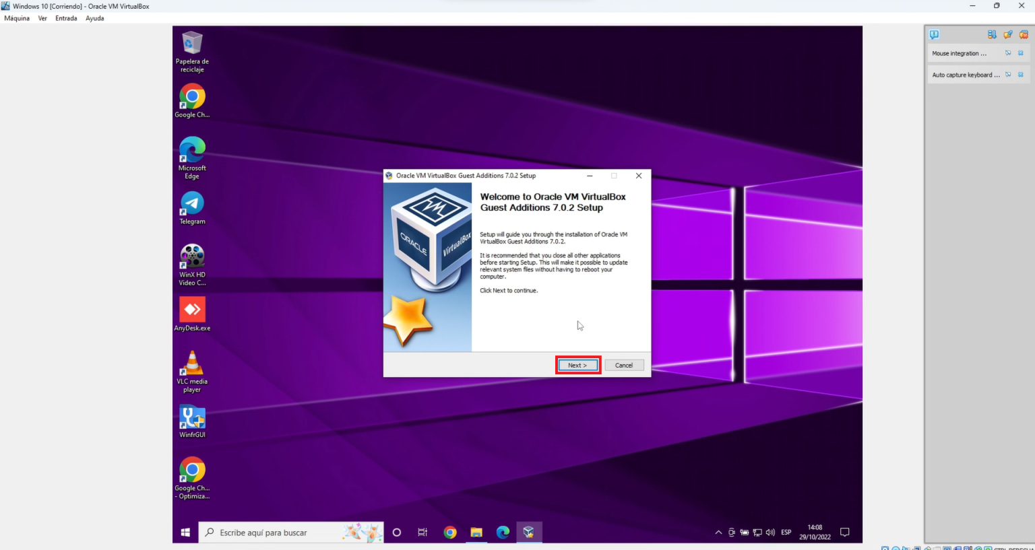Open the Ayuda menu
This screenshot has height=550, width=1035.
[94, 18]
